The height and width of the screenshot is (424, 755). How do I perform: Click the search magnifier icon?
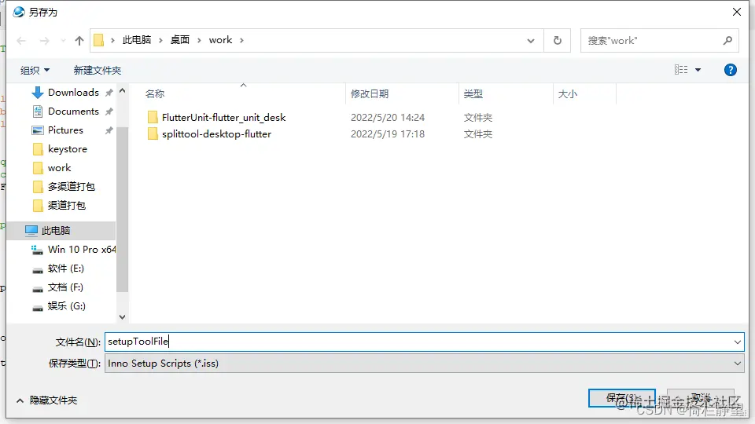727,40
